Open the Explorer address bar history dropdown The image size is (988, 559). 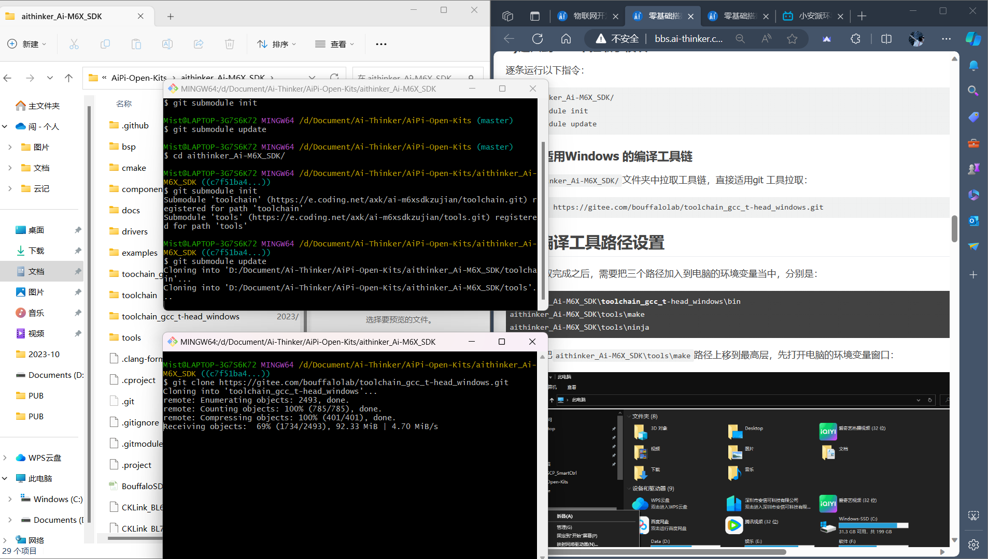(x=312, y=78)
